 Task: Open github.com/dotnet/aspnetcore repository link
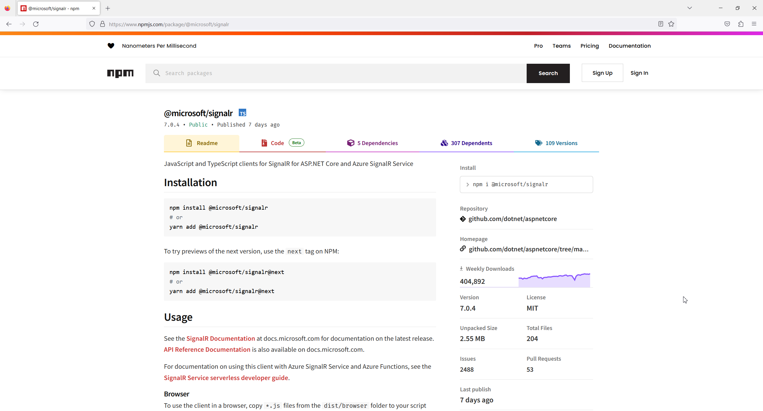[x=512, y=219]
